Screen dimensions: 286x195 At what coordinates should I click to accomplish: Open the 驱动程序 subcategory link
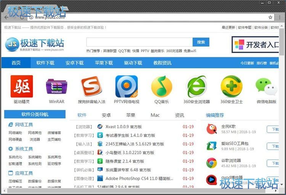[x=55, y=164]
